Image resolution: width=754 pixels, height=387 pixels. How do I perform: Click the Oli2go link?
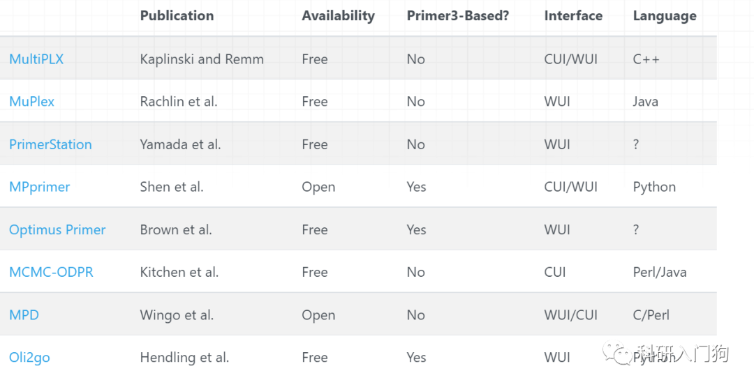click(29, 357)
